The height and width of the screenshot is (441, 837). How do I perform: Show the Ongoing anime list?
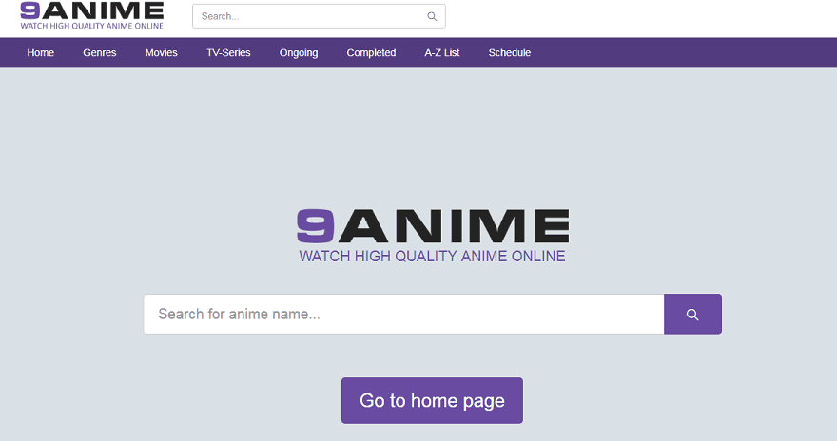point(299,53)
